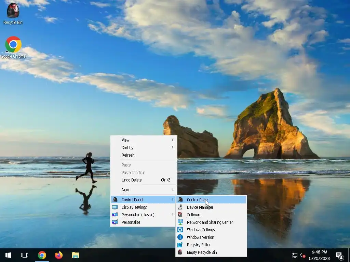Click the Windows Settings gear icon
Screen dimensions: 350x262
click(180, 230)
